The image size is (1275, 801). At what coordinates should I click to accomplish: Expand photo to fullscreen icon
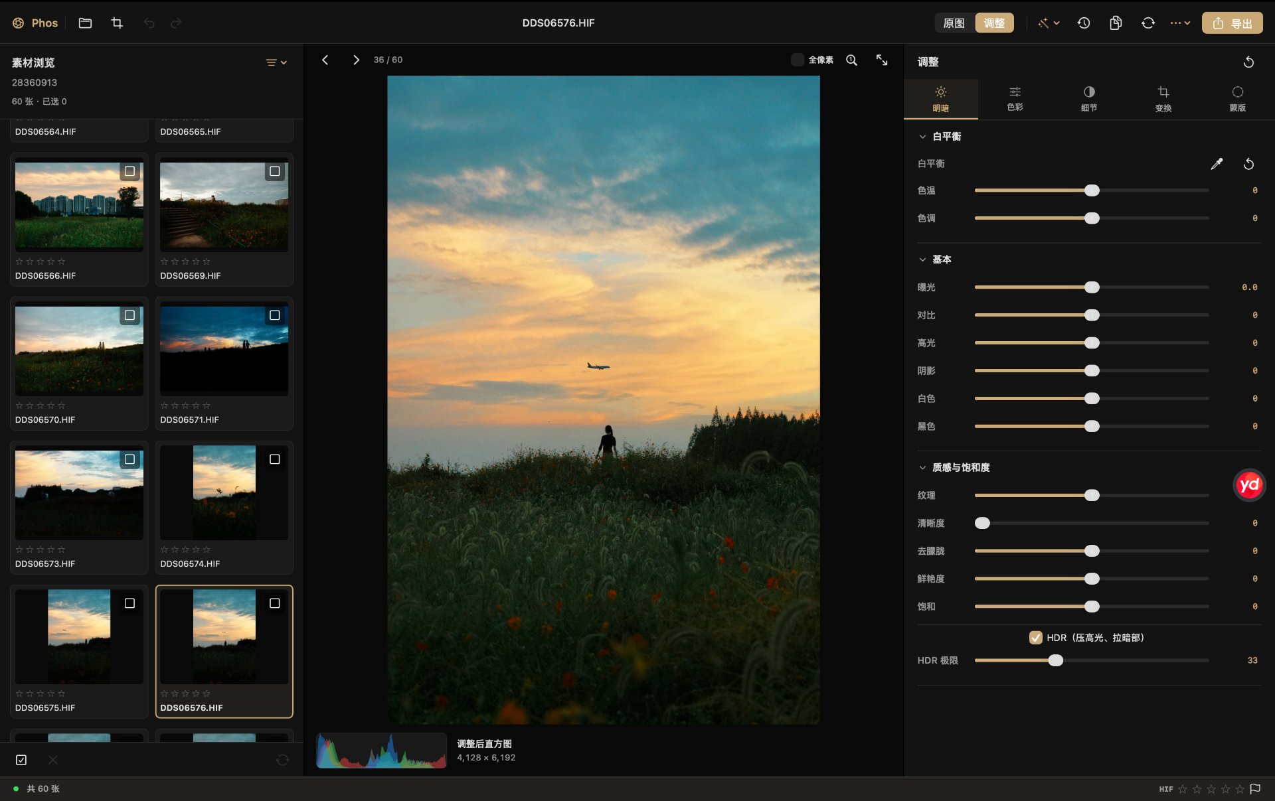[882, 60]
